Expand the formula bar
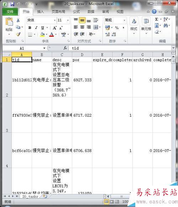Image resolution: width=178 pixels, height=207 pixels. pos(173,48)
